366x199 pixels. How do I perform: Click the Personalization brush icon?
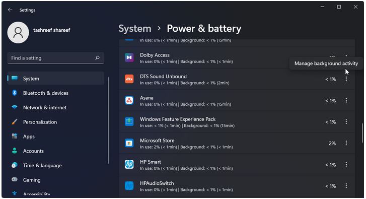tap(15, 122)
